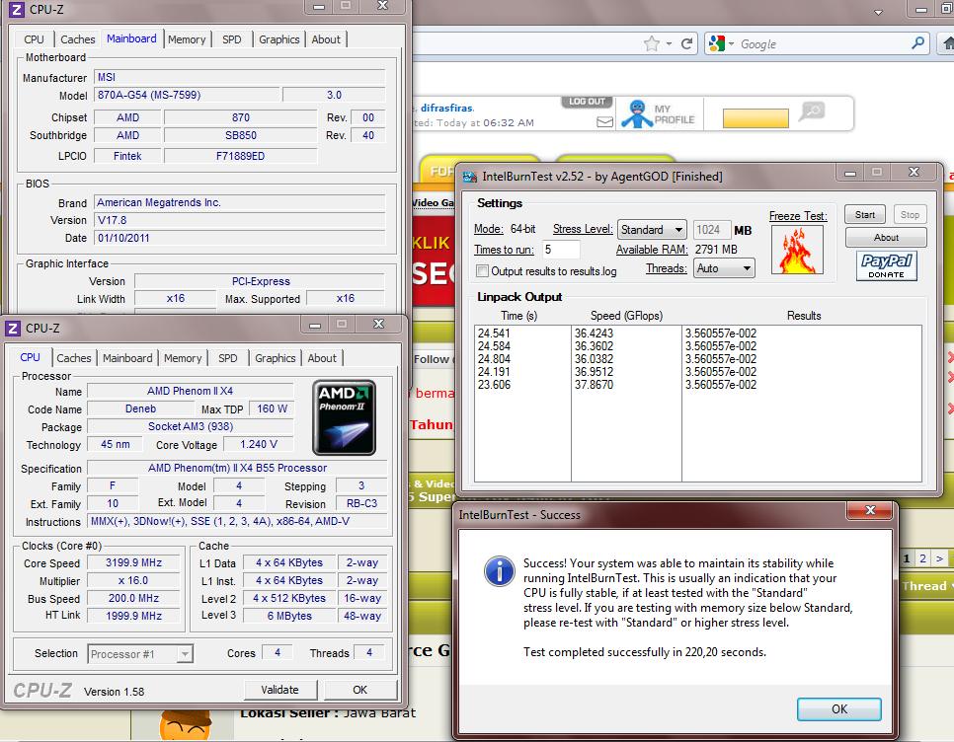954x742 pixels.
Task: Focus the Google search box
Action: 824,44
